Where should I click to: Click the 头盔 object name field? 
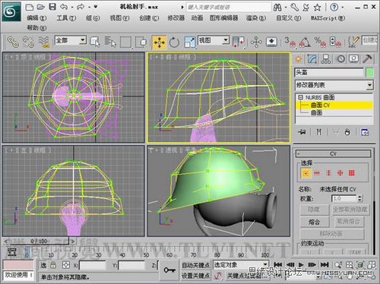pyautogui.click(x=329, y=73)
